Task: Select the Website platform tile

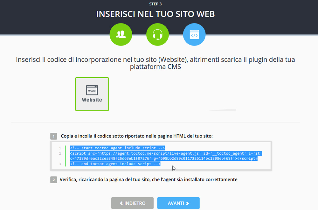Action: point(92,94)
